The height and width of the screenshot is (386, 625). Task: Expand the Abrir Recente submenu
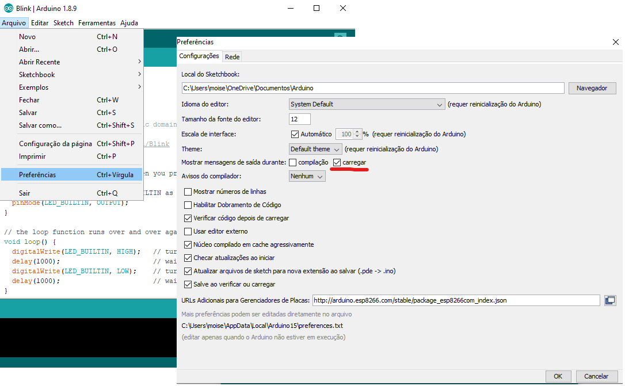72,62
